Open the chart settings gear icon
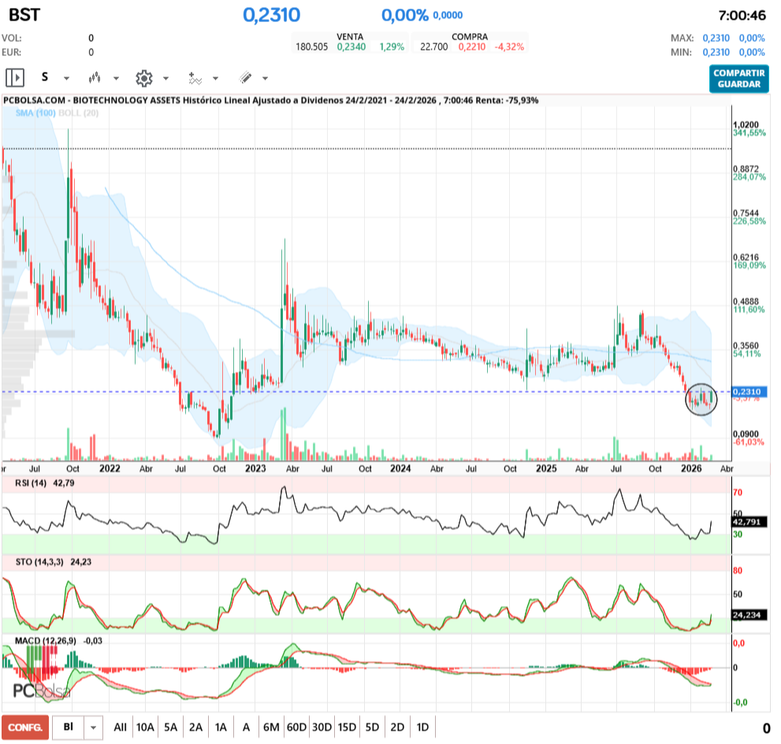 point(145,77)
